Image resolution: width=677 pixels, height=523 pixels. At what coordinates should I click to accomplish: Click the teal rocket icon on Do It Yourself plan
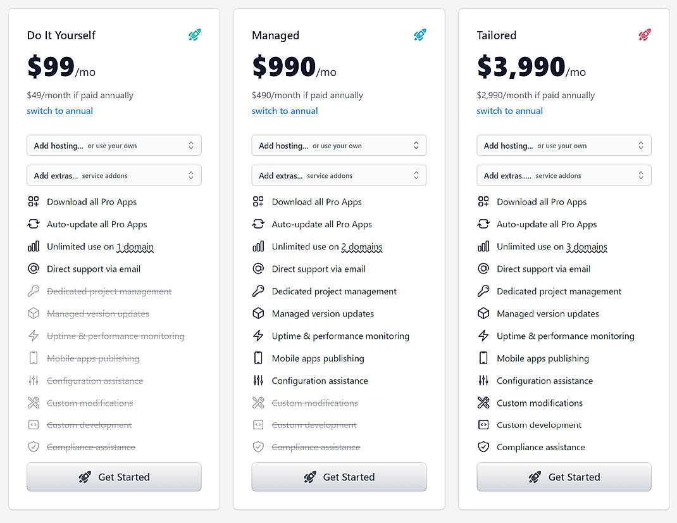pyautogui.click(x=194, y=35)
